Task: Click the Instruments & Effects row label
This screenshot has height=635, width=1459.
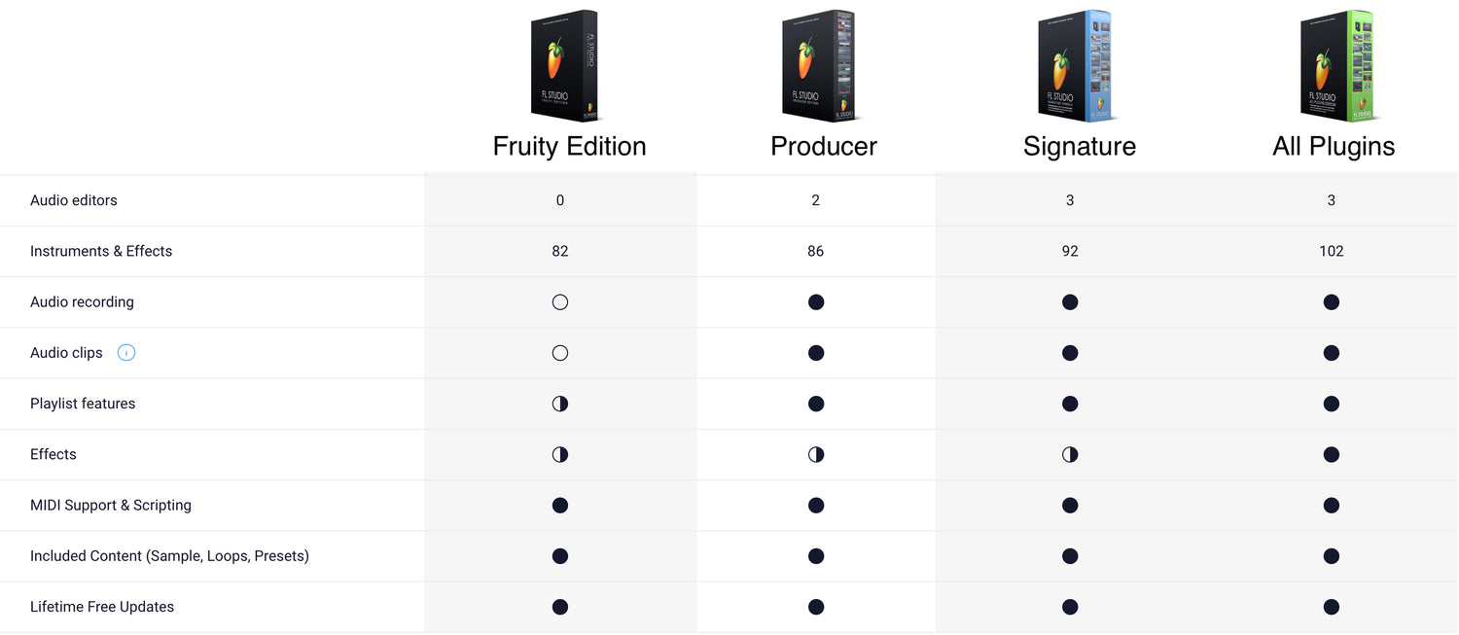Action: (101, 251)
